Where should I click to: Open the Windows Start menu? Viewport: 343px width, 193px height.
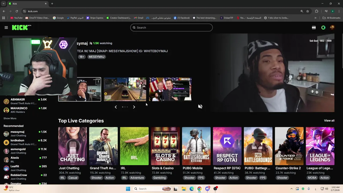[x=128, y=189]
